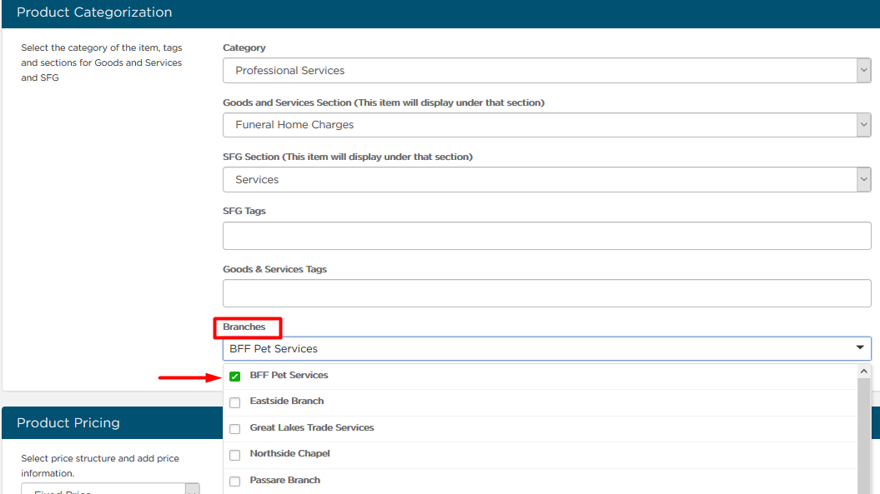Click the 'Select the category of the item' description
Image resolution: width=880 pixels, height=494 pixels.
(x=102, y=62)
